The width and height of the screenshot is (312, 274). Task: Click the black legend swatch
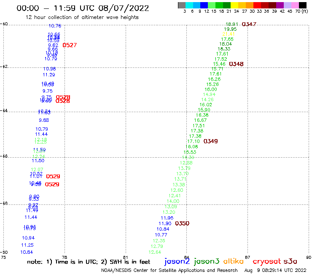click(302, 5)
